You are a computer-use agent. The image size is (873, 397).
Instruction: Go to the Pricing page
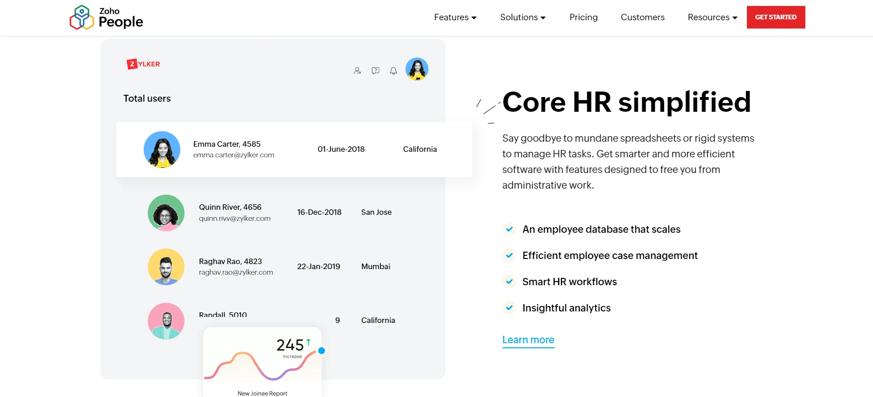click(x=584, y=17)
